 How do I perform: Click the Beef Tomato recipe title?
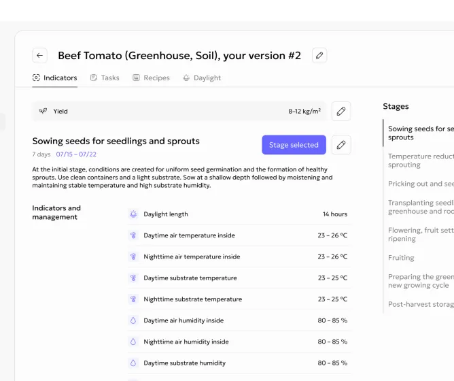click(179, 55)
